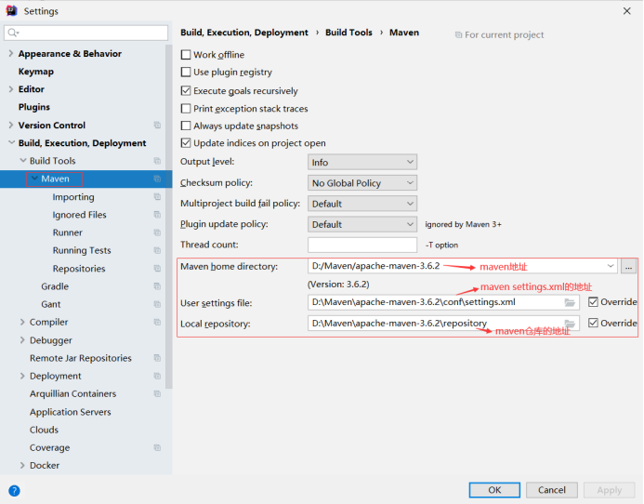The width and height of the screenshot is (644, 504).
Task: Click the Cancel button
Action: (x=552, y=490)
